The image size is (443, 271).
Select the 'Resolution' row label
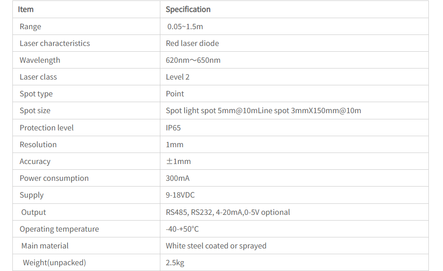[38, 145]
